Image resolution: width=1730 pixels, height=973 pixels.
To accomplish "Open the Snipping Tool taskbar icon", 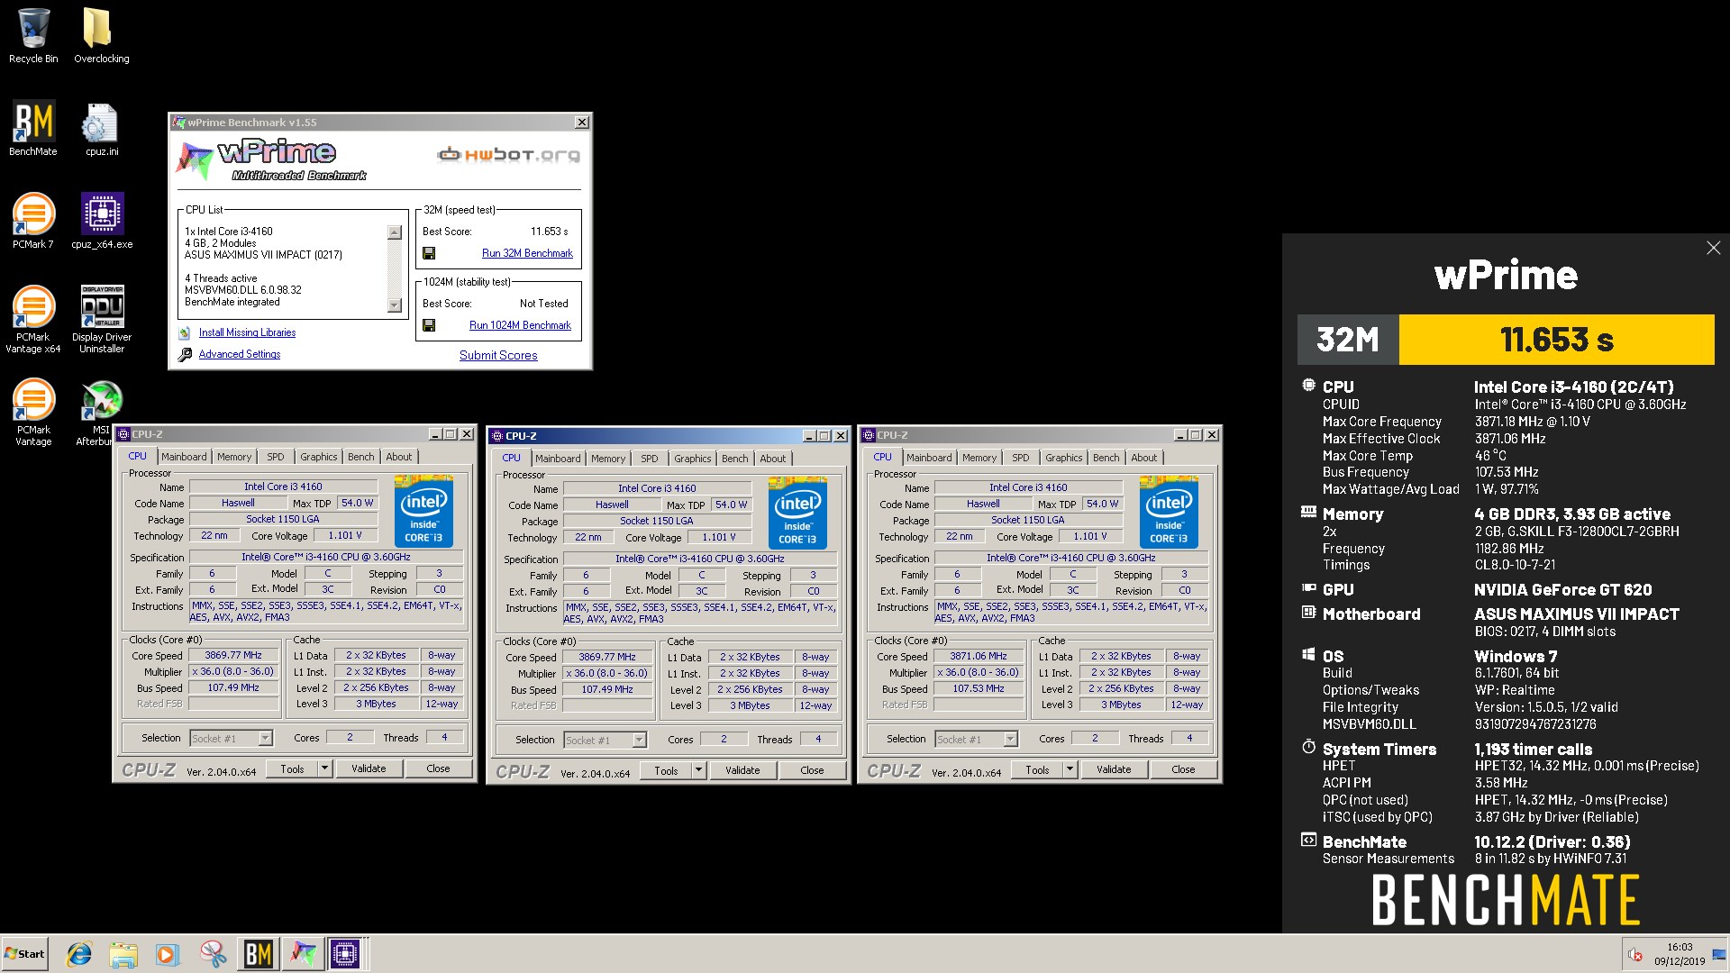I will tap(213, 954).
